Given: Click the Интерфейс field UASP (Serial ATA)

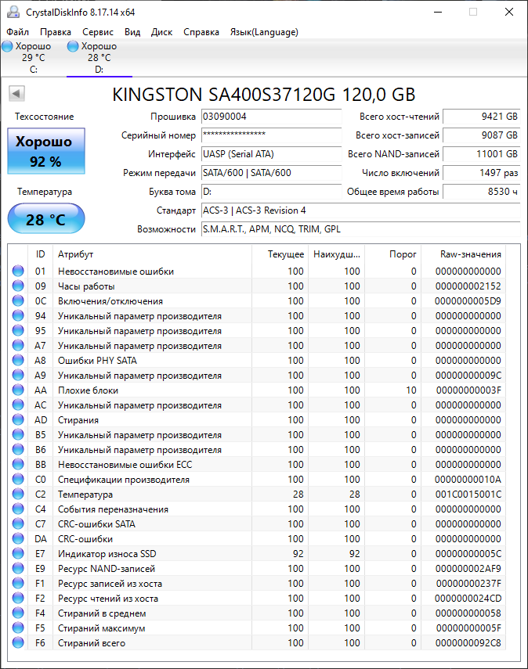Looking at the screenshot, I should click(x=271, y=154).
